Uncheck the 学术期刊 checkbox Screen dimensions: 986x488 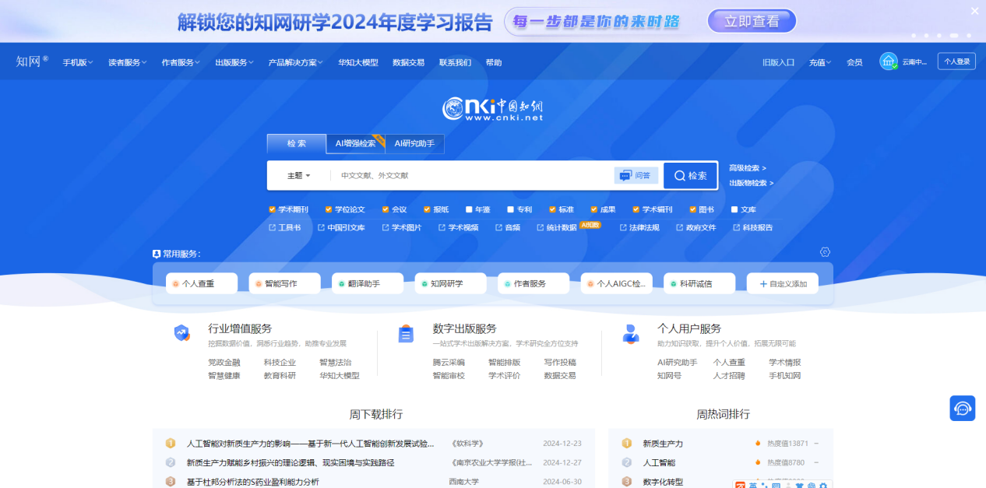272,209
